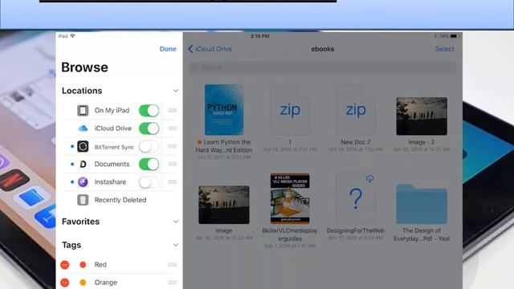Tap Done to finish editing Browse

[168, 49]
